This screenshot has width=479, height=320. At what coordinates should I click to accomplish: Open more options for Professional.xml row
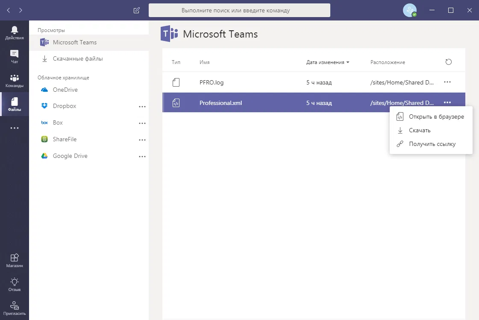click(447, 102)
